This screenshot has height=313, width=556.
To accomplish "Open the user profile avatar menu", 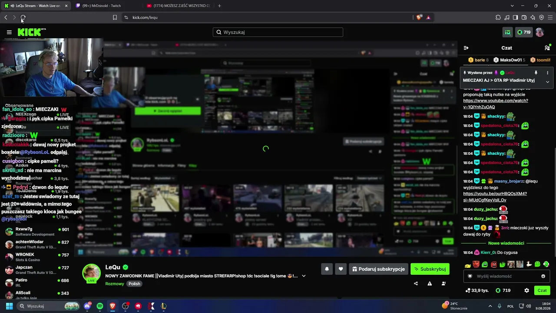I will pos(539,32).
